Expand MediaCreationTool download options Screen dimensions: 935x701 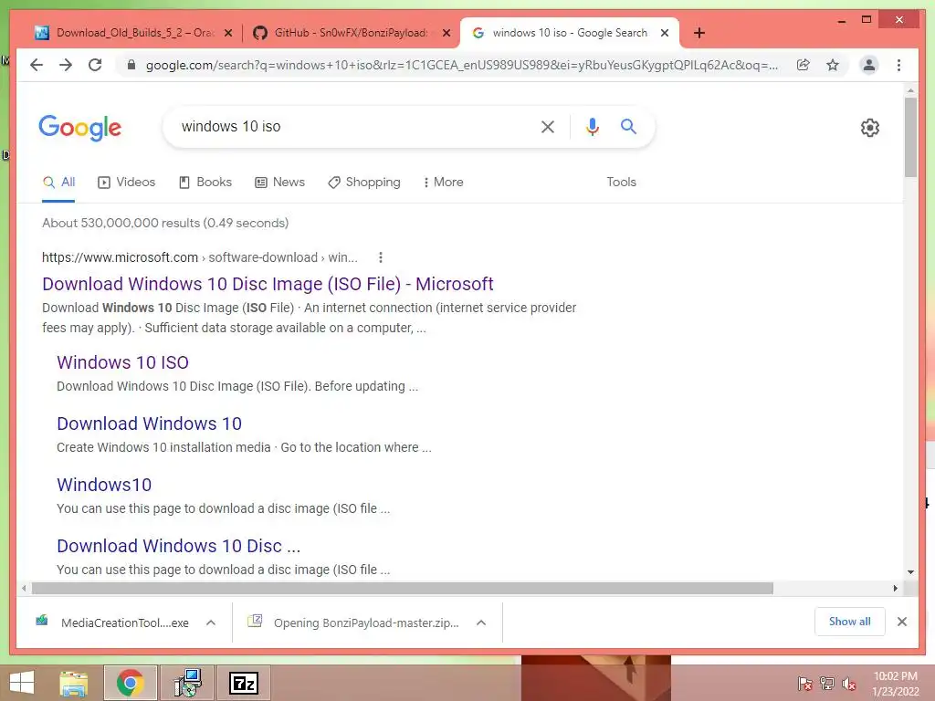[211, 623]
